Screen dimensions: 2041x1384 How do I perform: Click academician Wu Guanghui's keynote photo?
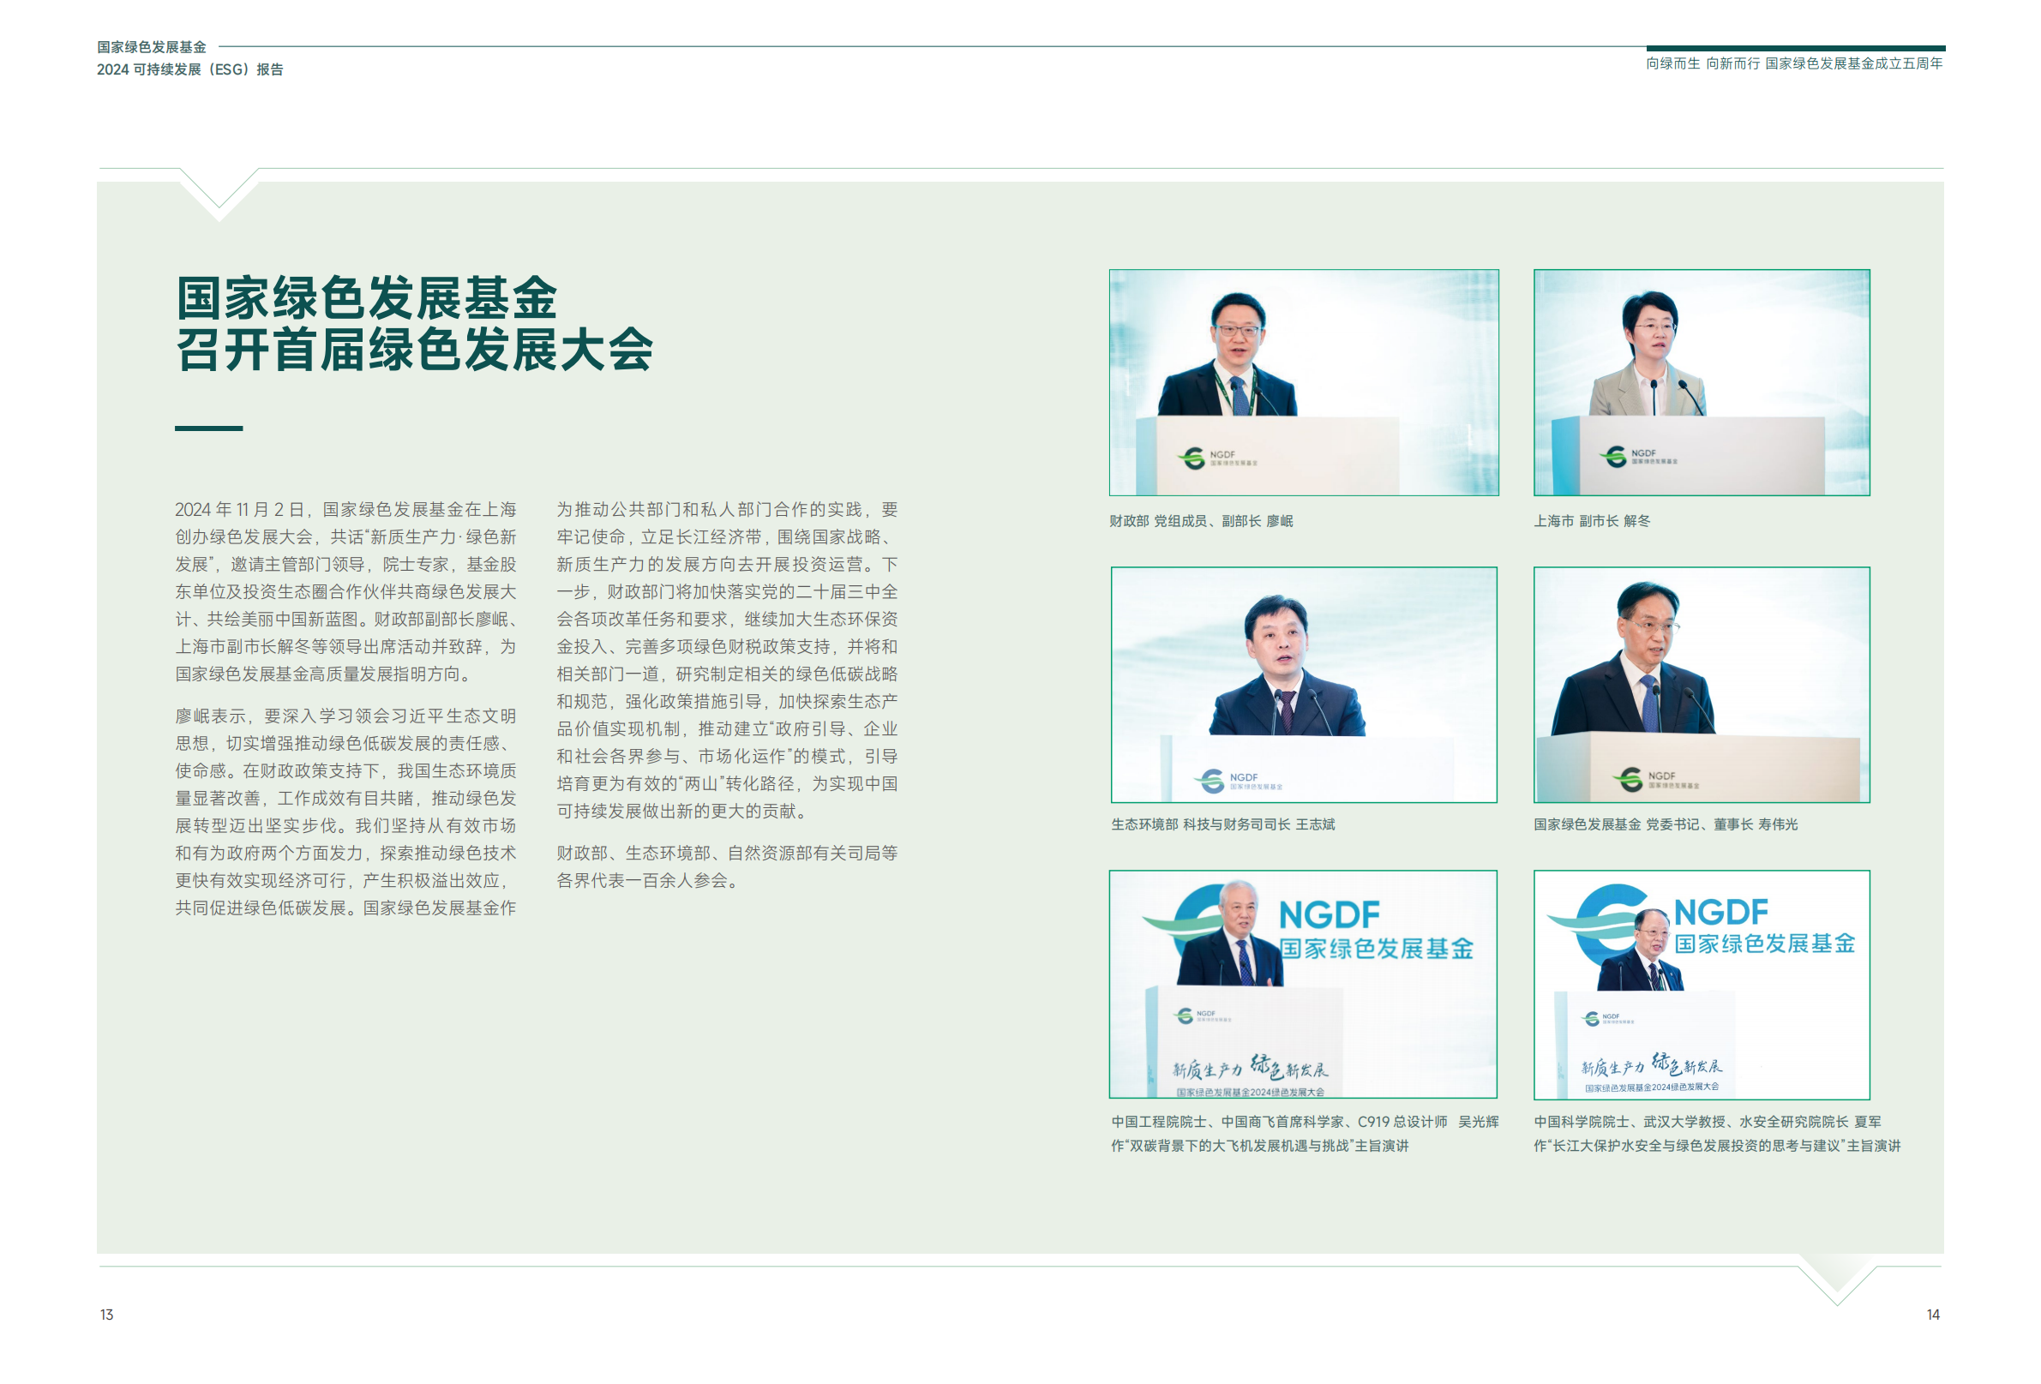(1303, 984)
